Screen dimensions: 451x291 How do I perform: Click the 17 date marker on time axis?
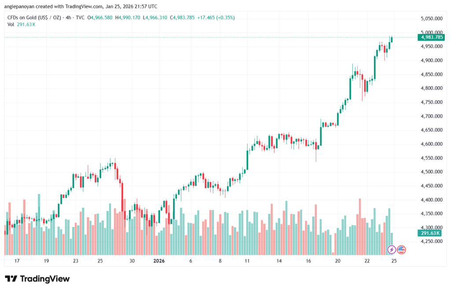(17, 261)
